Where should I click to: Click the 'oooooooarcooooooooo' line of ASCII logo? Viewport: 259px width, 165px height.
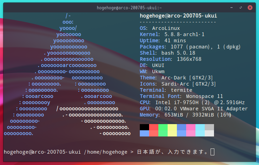point(67,65)
